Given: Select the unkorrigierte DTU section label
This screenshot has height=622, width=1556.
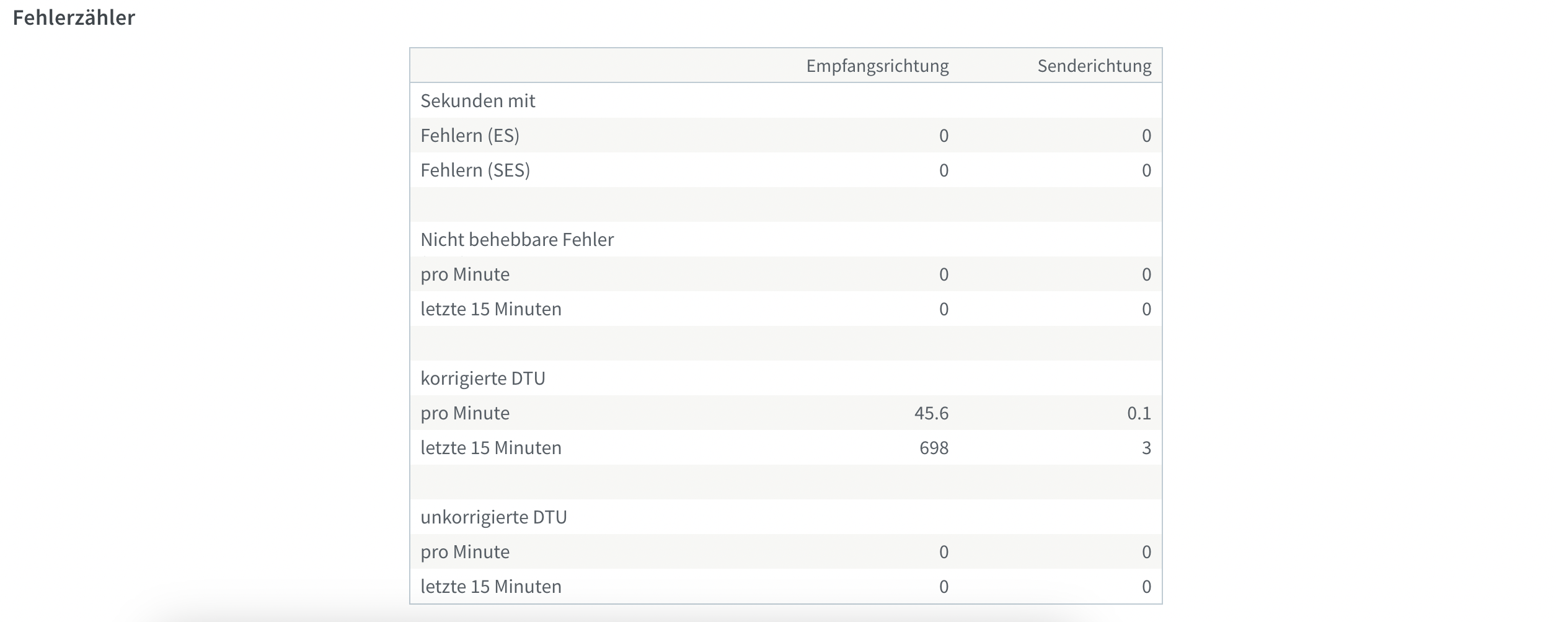Looking at the screenshot, I should click(x=493, y=517).
